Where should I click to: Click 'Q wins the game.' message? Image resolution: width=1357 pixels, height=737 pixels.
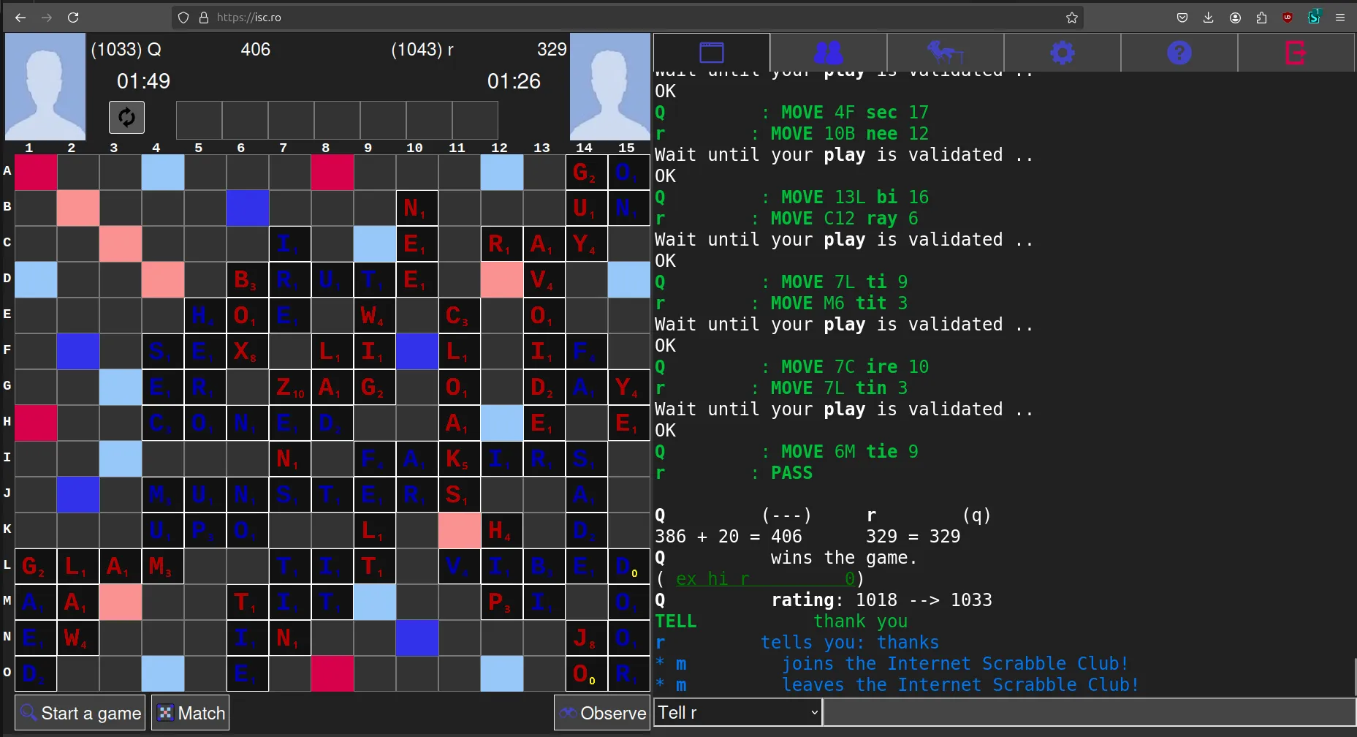786,558
